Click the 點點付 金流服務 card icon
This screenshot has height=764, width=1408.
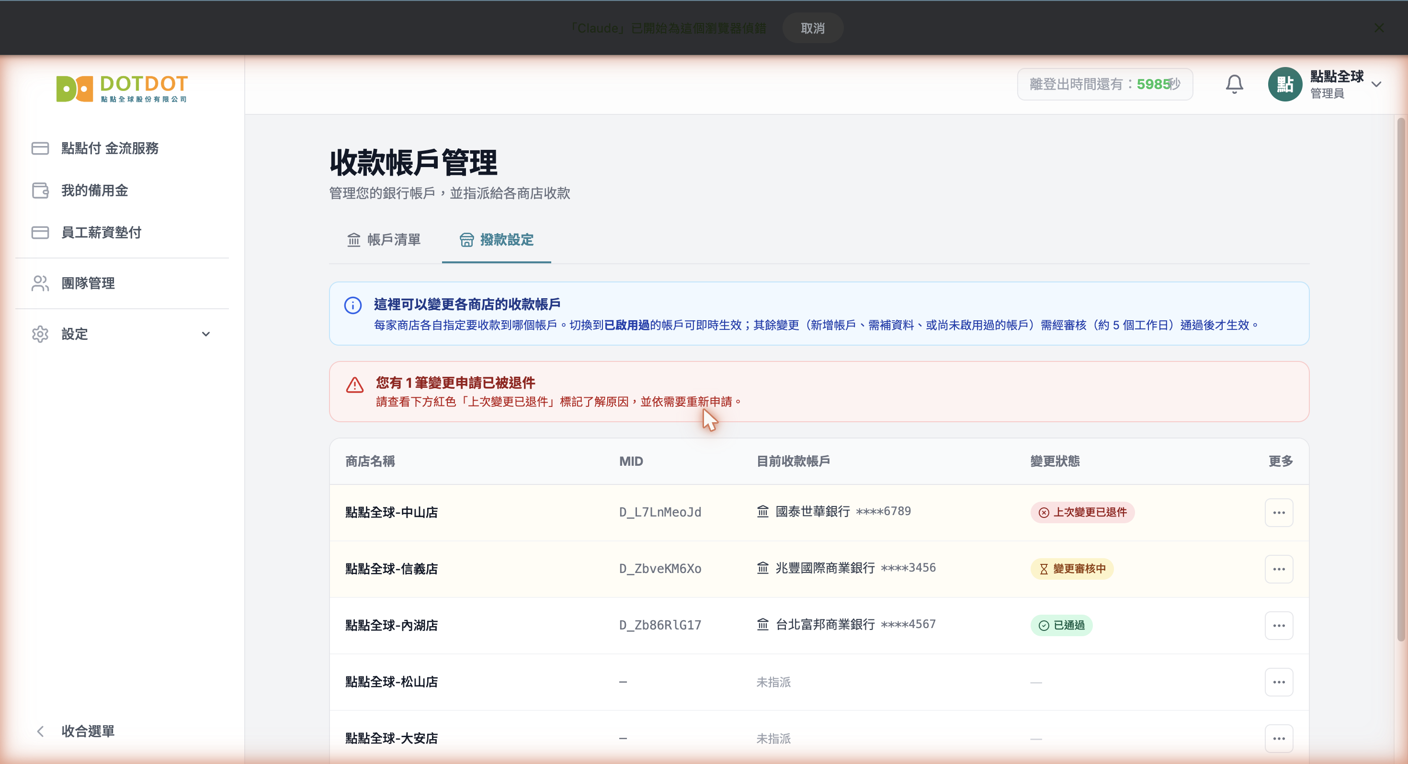tap(40, 148)
